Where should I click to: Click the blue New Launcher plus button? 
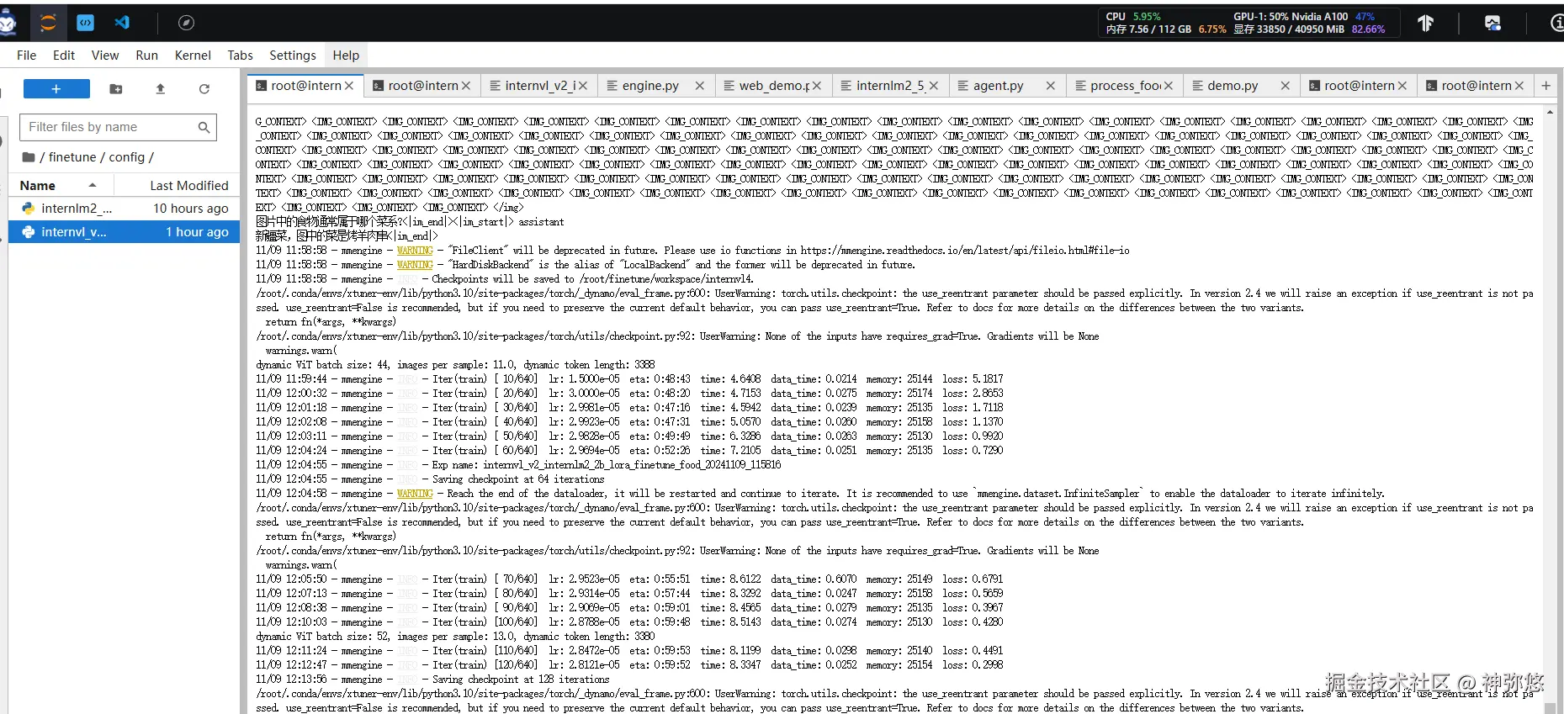(x=56, y=89)
